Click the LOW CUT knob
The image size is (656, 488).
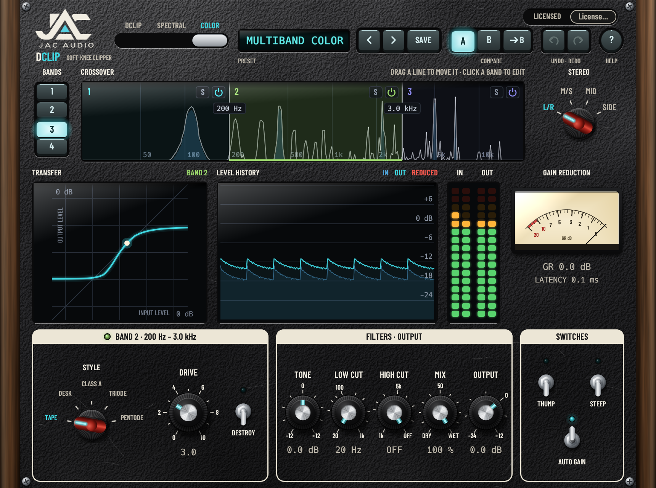coord(348,413)
